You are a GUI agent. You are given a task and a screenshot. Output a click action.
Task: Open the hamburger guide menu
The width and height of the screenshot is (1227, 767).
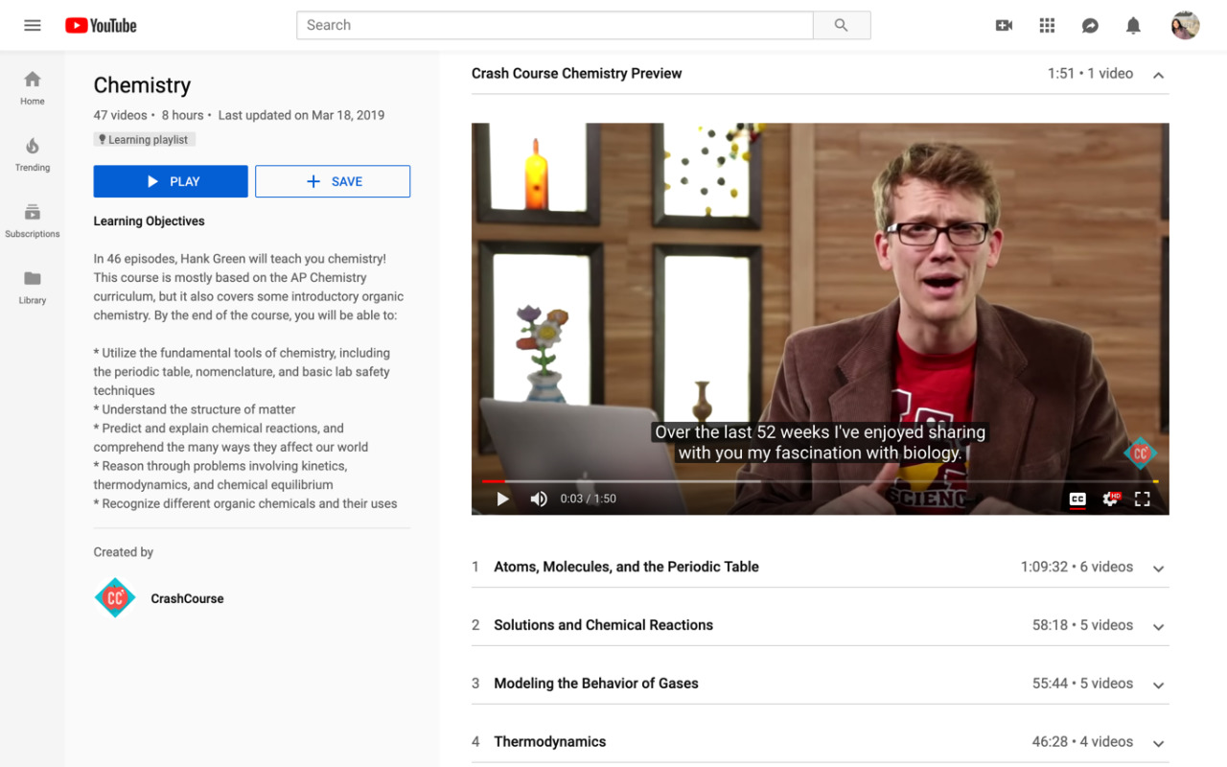point(33,26)
